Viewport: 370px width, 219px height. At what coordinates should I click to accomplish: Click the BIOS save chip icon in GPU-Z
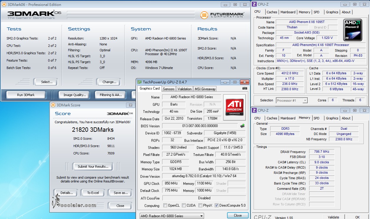point(242,126)
